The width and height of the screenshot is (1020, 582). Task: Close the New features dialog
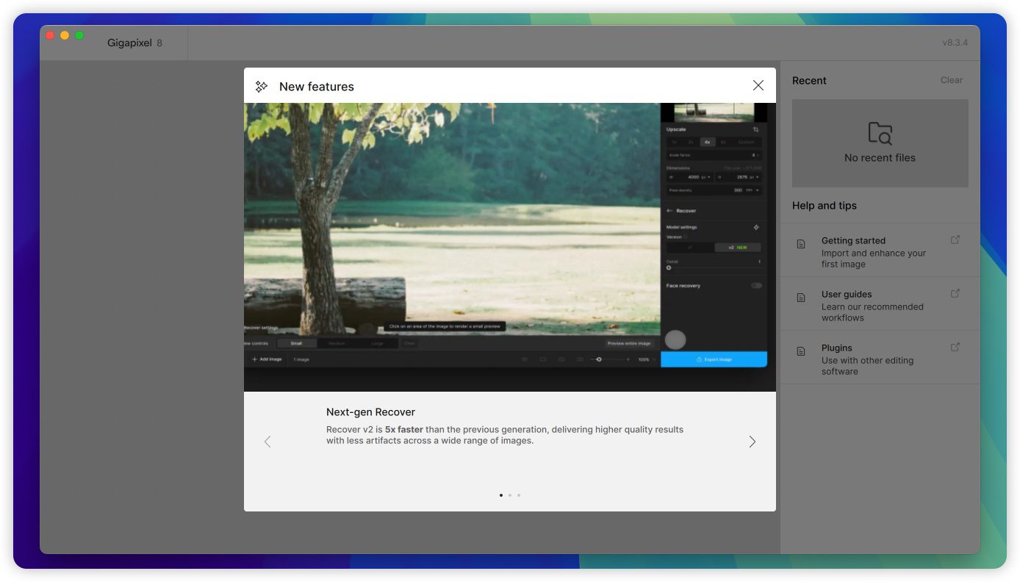[758, 86]
